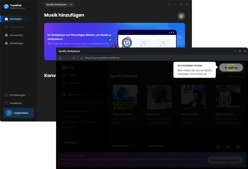Open Spotify Suchen search
Screen dimensions: 248x169
[x=70, y=83]
